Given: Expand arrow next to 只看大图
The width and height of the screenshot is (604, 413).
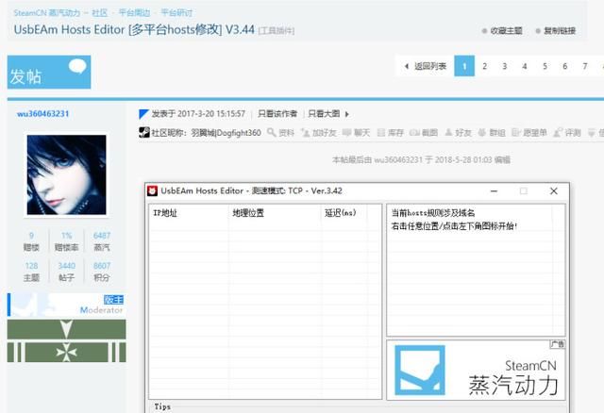Looking at the screenshot, I should click(x=347, y=114).
